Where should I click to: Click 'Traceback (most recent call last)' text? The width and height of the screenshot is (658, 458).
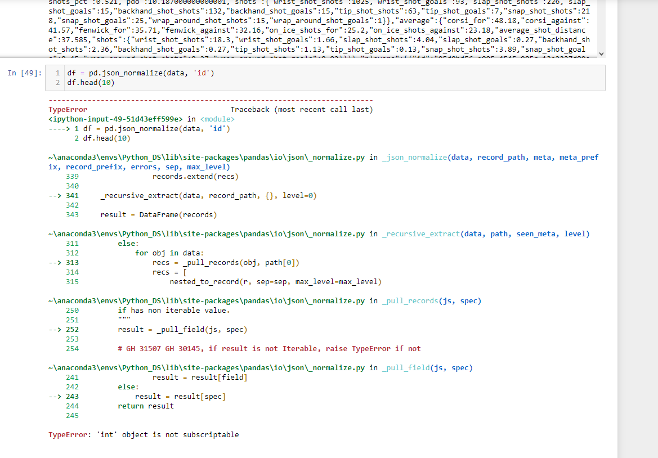pos(301,110)
